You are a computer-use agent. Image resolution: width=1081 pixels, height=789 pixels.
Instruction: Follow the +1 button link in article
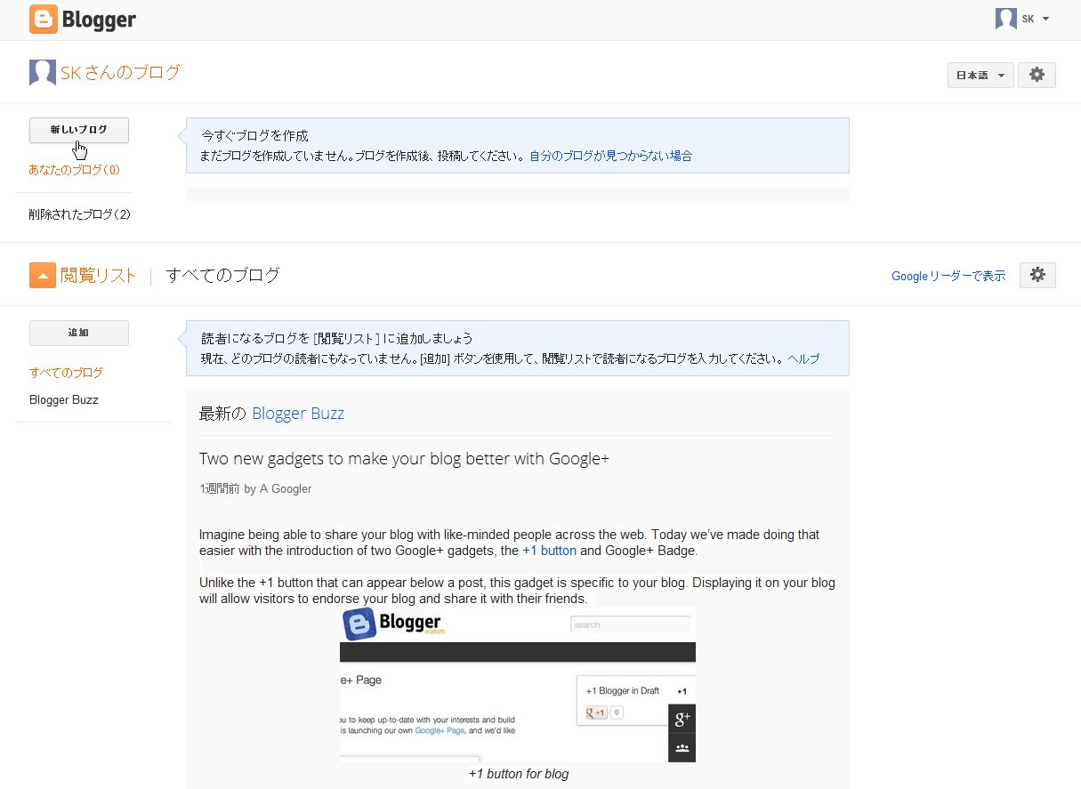pyautogui.click(x=549, y=551)
